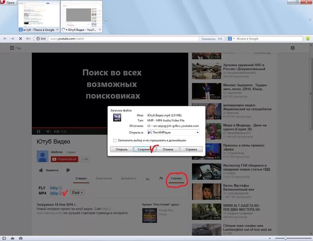
Task: Open the www.newska.com link in description
Action: (x=49, y=213)
